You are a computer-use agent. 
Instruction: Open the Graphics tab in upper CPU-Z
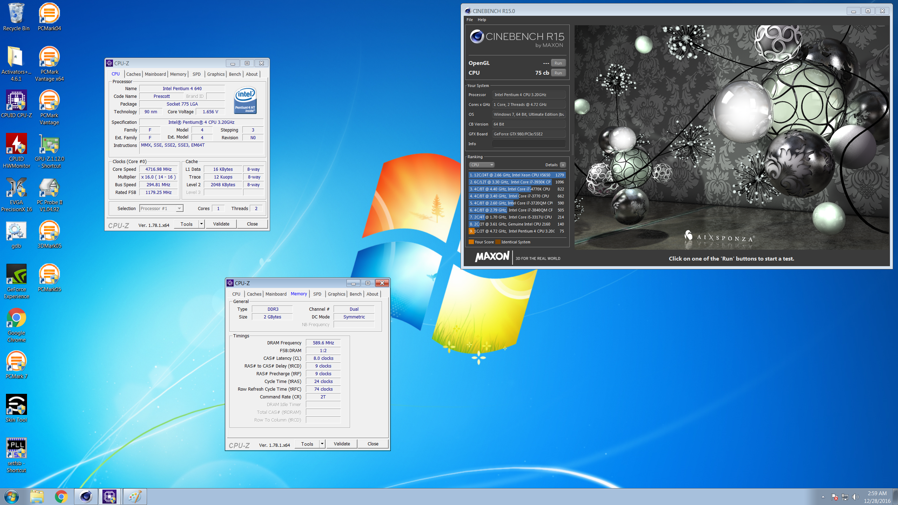tap(216, 74)
